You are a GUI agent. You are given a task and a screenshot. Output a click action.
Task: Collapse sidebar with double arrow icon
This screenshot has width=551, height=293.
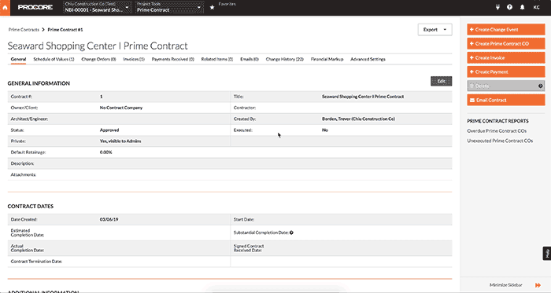tap(538, 285)
